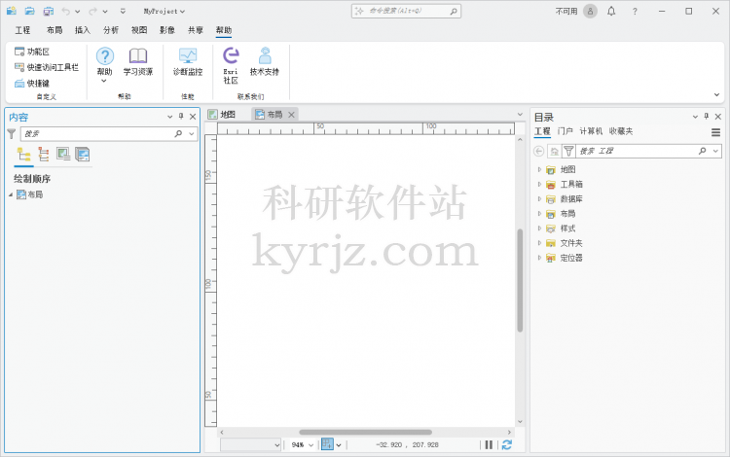Screen dimensions: 730x457
Task: Open 诊断监控 diagnostic monitor
Action: pos(188,62)
